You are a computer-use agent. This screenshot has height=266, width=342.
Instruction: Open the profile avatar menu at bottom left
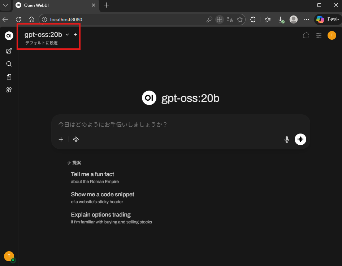[9, 256]
